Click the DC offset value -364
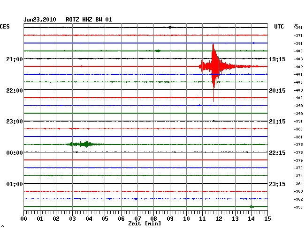 tap(298, 184)
